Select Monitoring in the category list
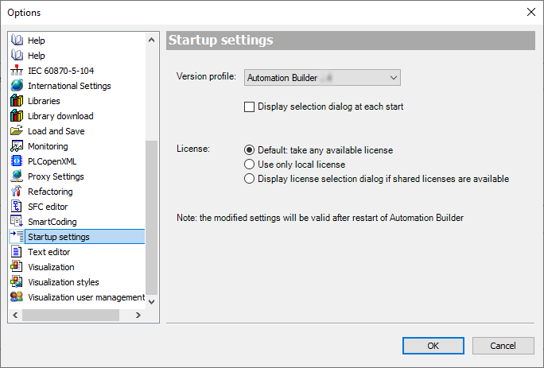 pyautogui.click(x=48, y=146)
